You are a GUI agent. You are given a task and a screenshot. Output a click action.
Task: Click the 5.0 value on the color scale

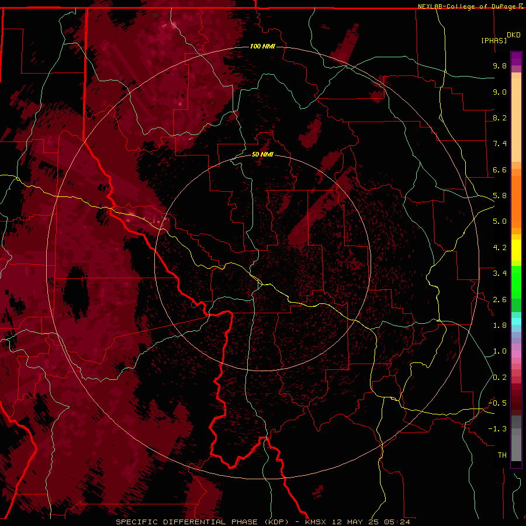[500, 222]
